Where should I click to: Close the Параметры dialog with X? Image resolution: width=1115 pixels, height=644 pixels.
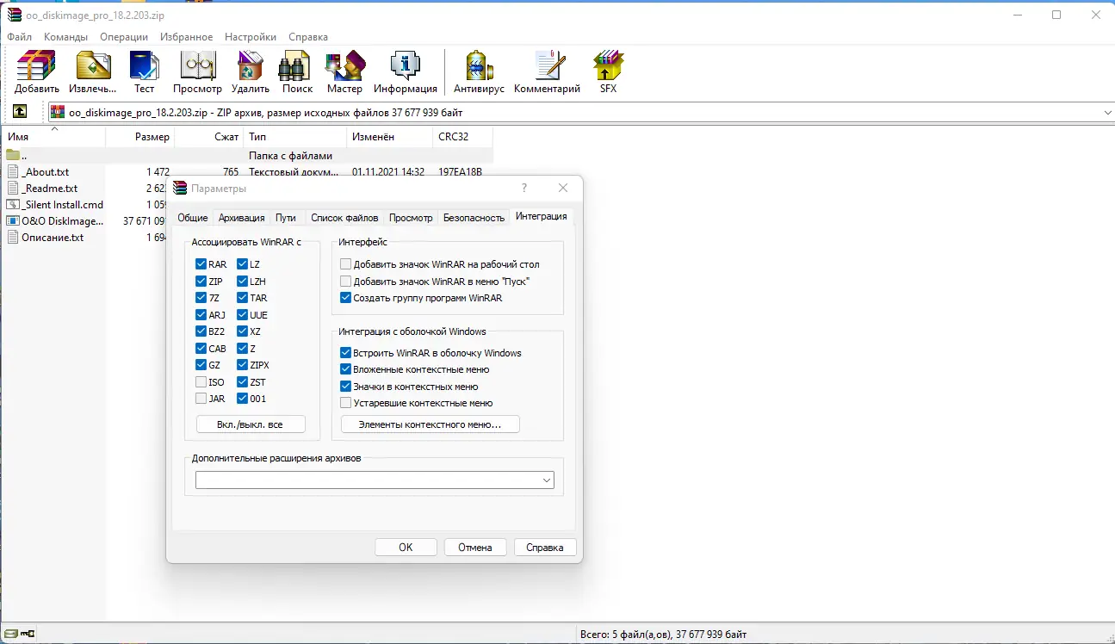[x=563, y=188]
